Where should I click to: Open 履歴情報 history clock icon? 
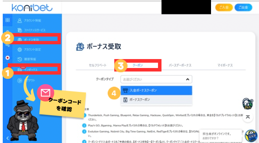click(20, 59)
